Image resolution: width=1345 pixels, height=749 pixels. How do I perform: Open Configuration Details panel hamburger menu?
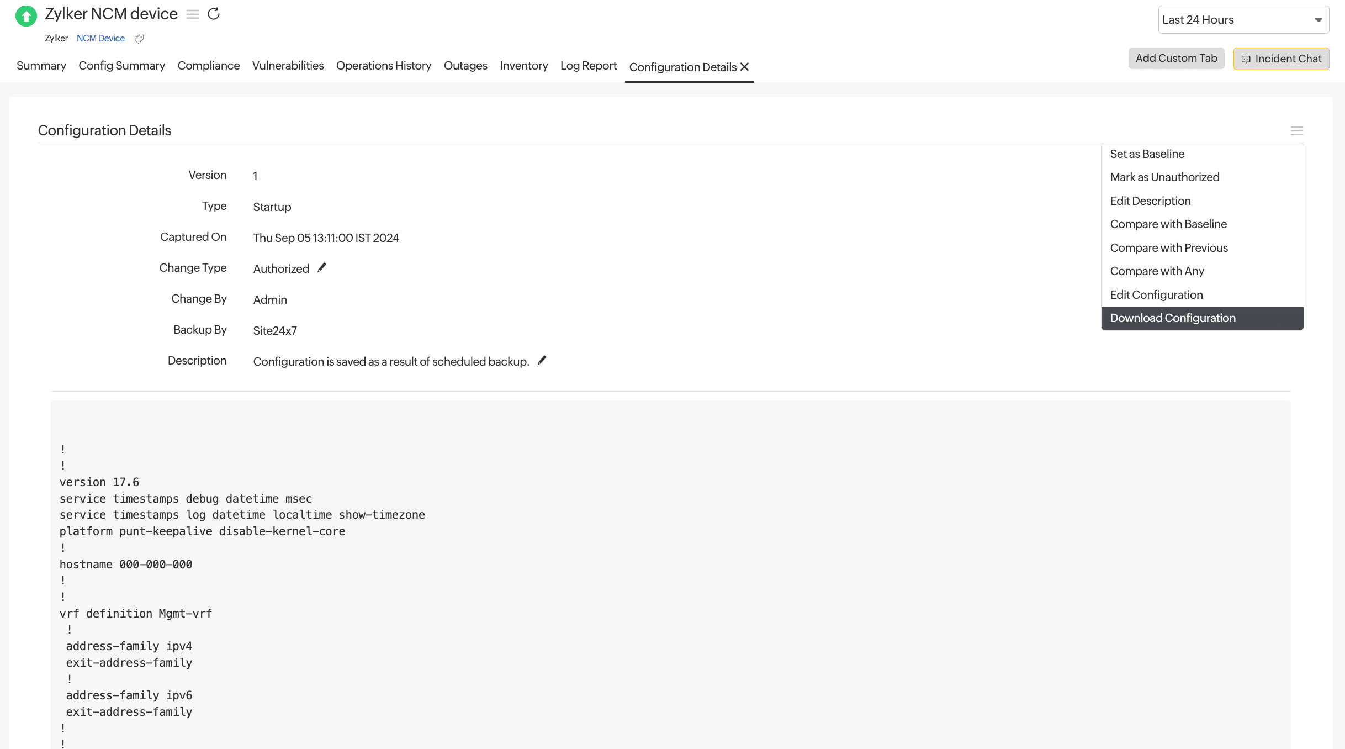point(1297,131)
